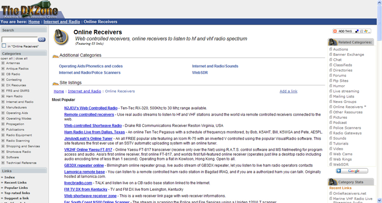Check the in "Online Receivers" search checkbox

[4, 46]
